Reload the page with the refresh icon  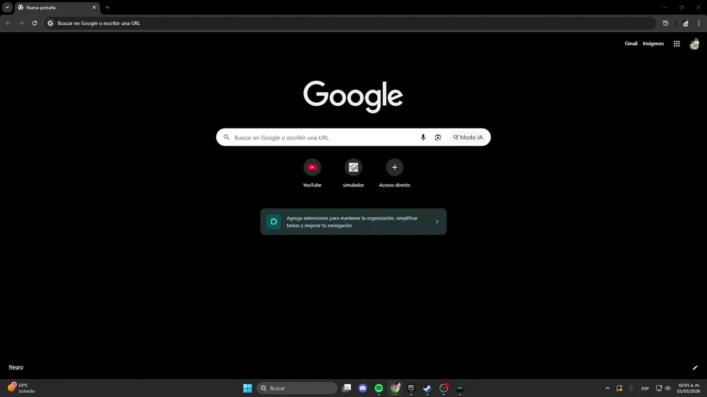(x=34, y=23)
